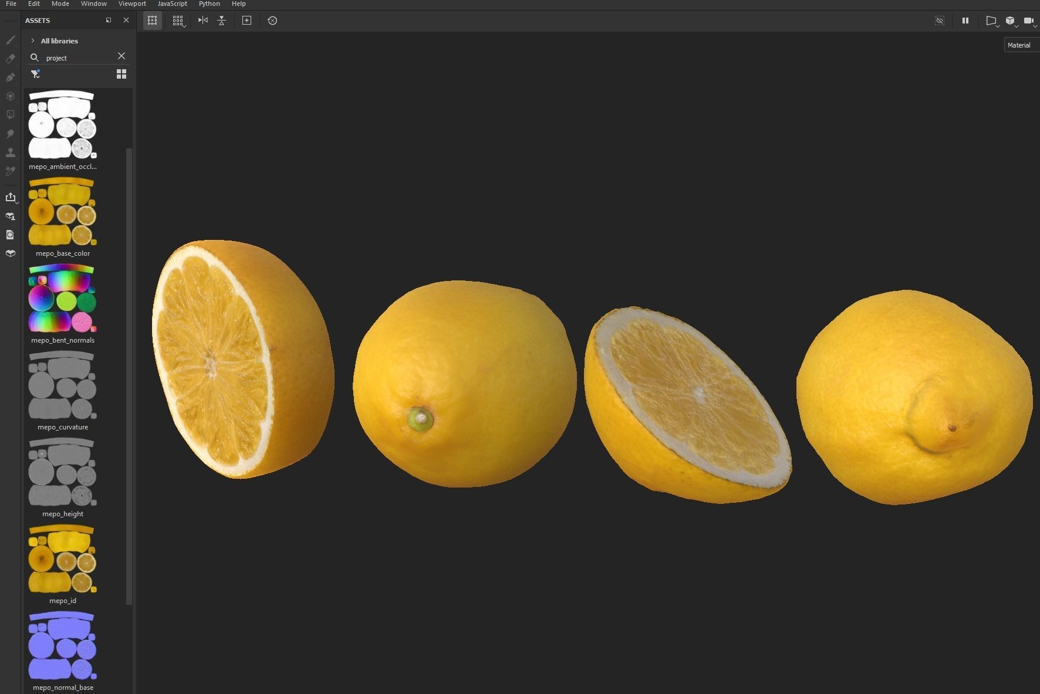The image size is (1040, 694).
Task: Open the Window menu
Action: coord(94,4)
